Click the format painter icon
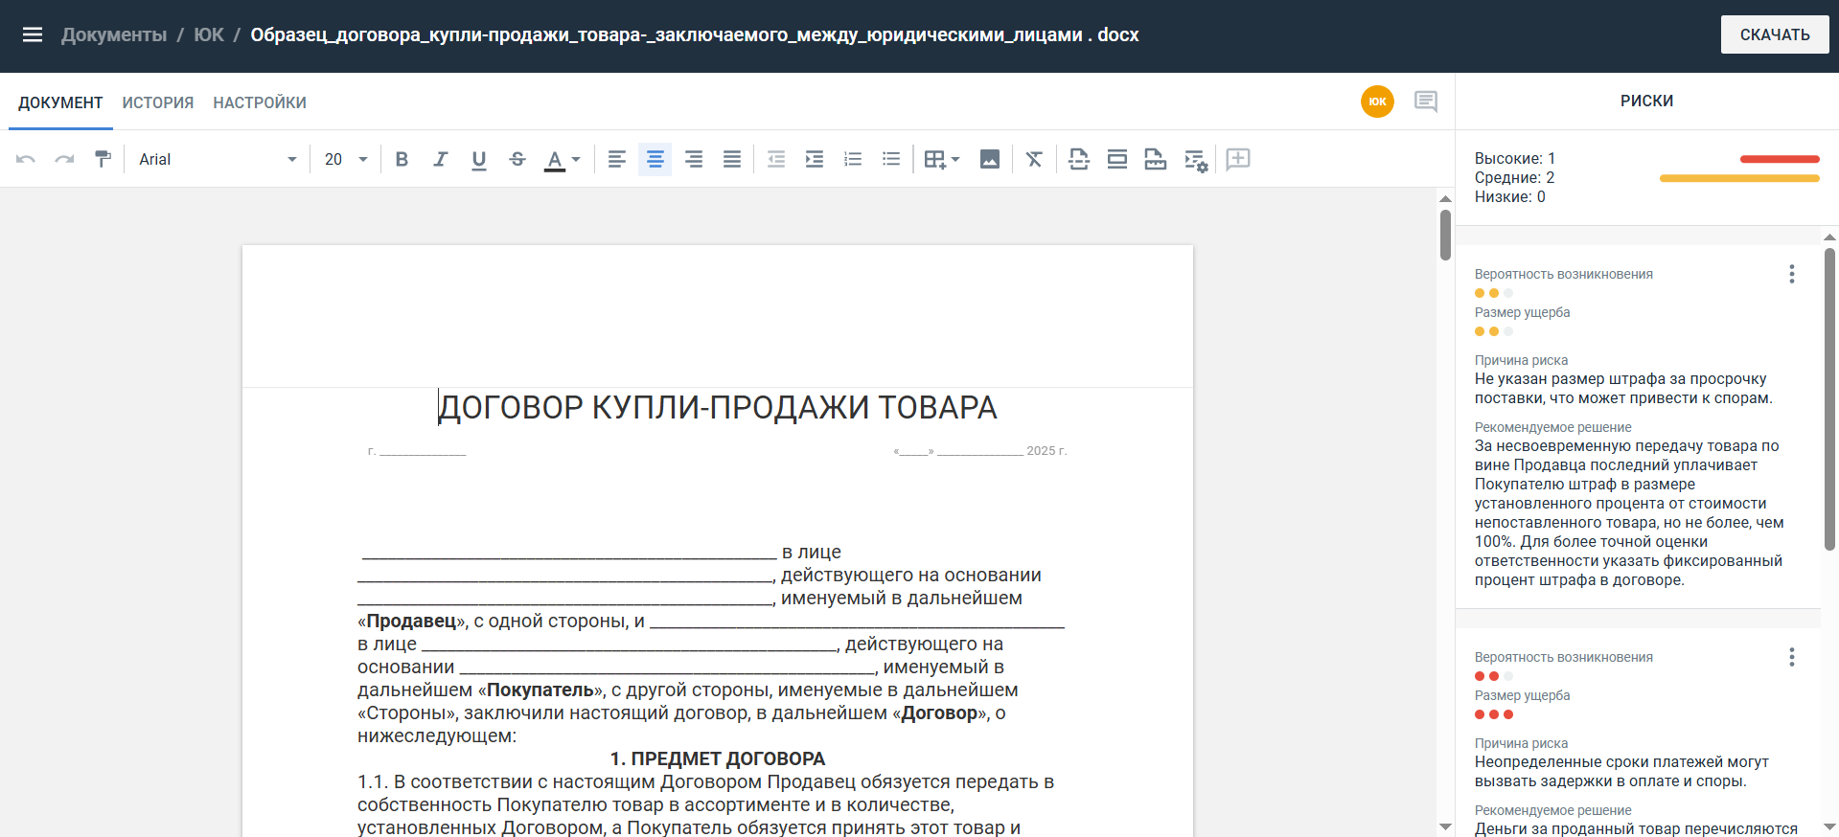The height and width of the screenshot is (837, 1839). [103, 159]
